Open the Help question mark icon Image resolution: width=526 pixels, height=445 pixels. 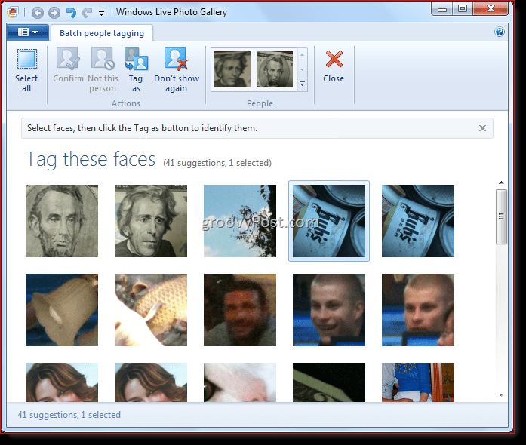499,32
